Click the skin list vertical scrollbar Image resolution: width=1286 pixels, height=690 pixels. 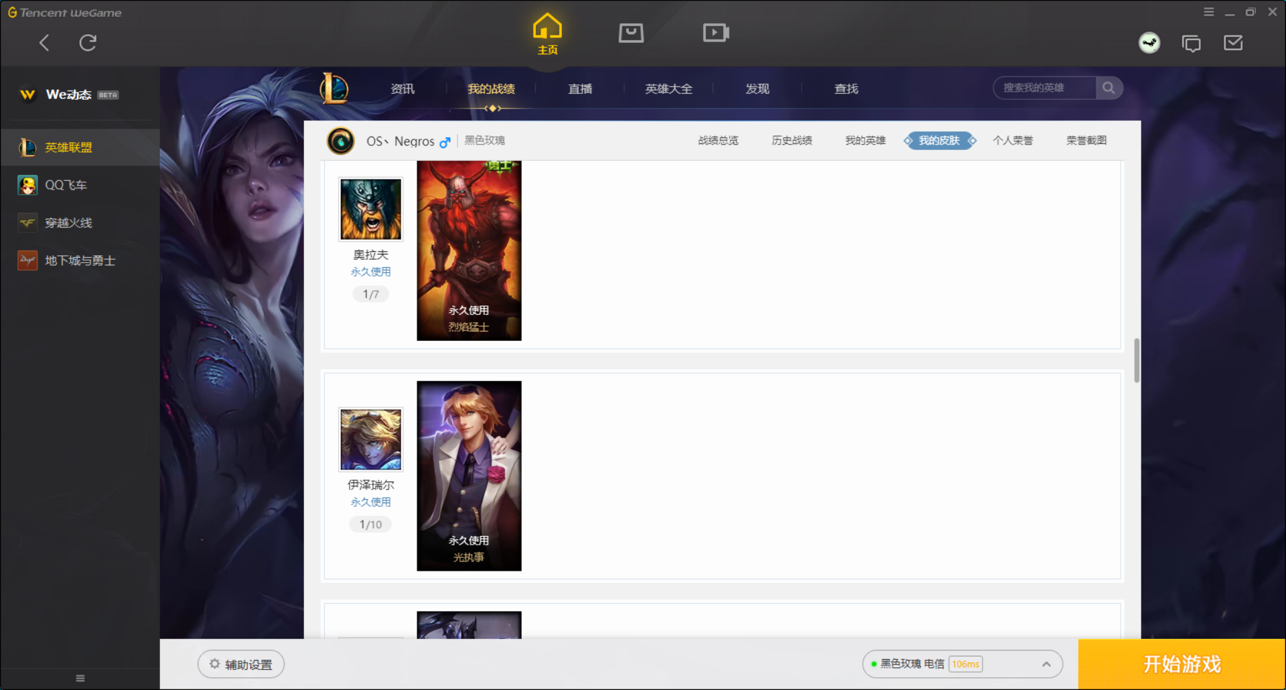1137,360
